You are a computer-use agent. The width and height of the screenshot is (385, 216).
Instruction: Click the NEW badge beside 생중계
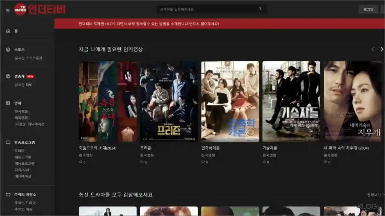point(30,76)
